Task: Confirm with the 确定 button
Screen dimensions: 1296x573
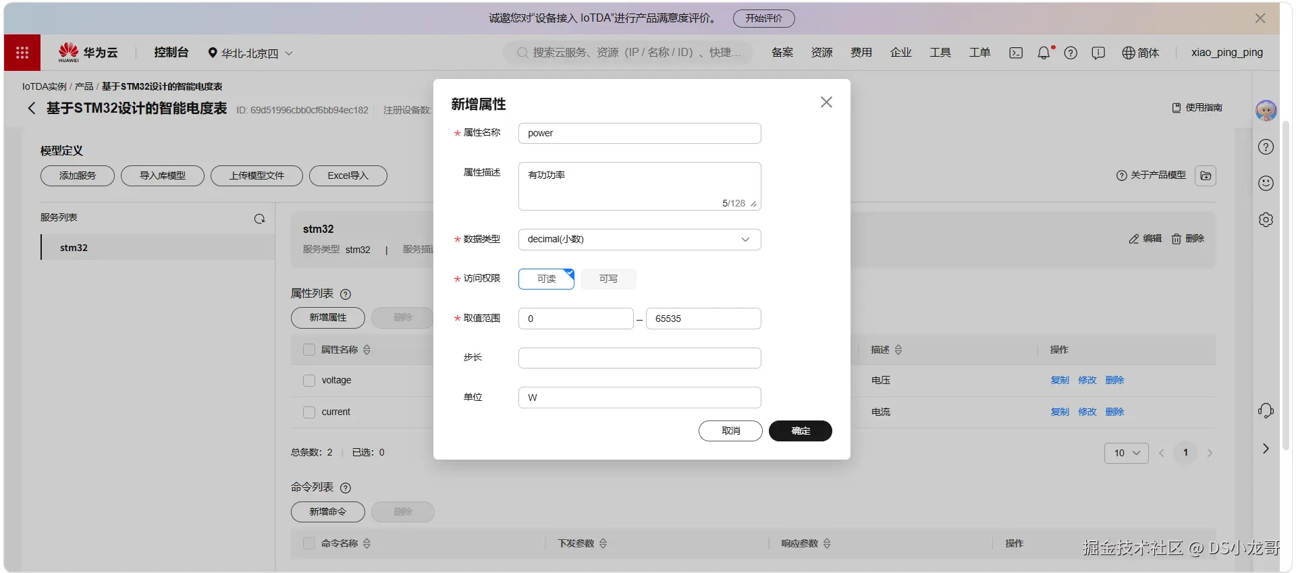Action: point(800,431)
